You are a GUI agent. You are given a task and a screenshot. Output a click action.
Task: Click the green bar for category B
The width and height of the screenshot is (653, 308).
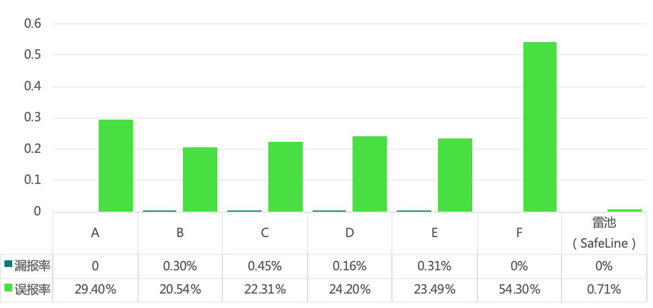click(200, 179)
